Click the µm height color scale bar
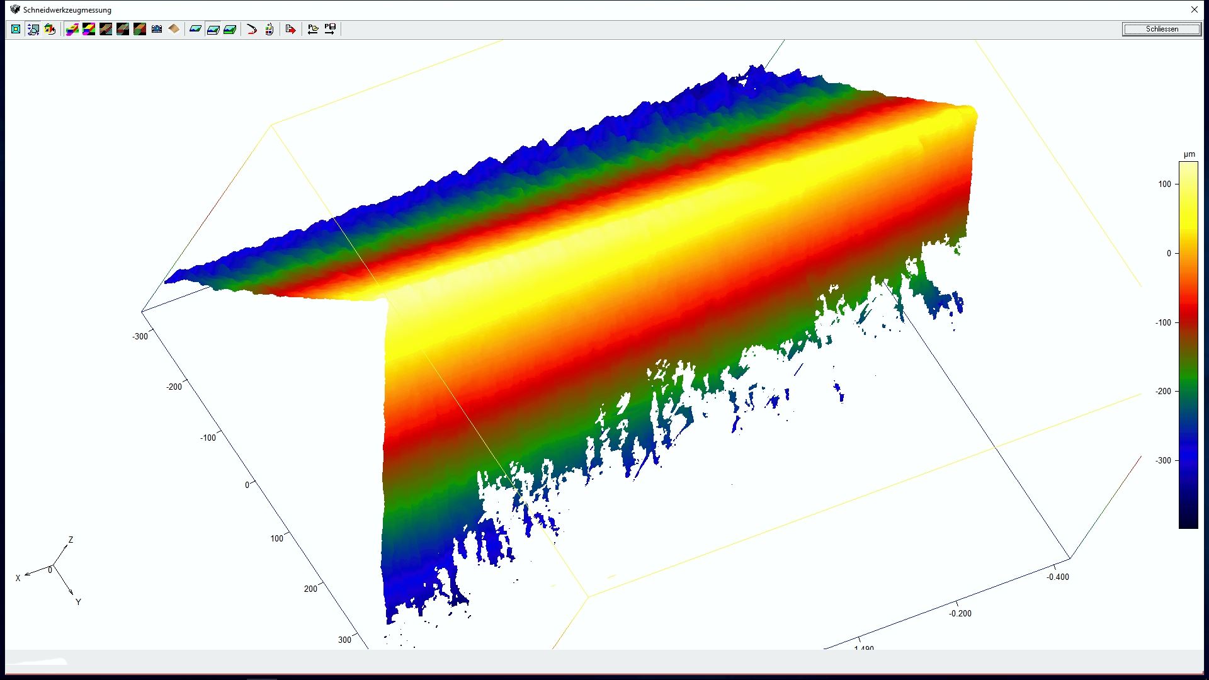The width and height of the screenshot is (1209, 680). click(x=1188, y=344)
